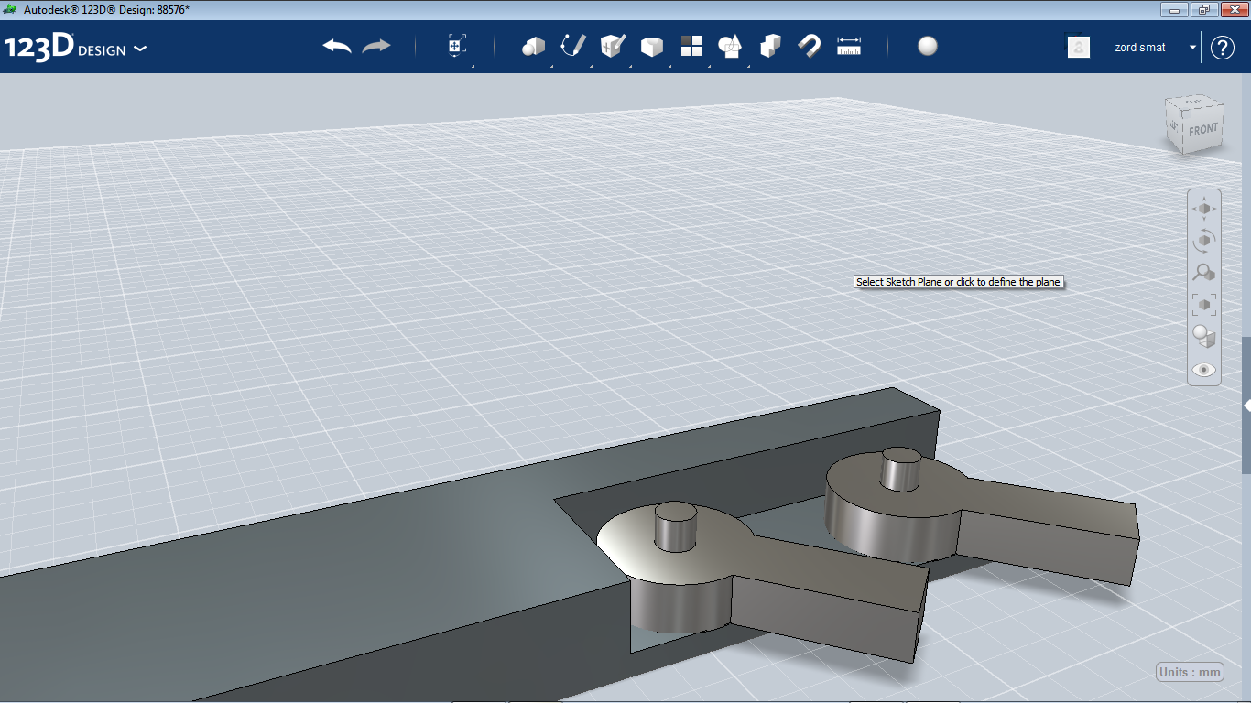Expand the arrow beside Modify icon

click(669, 66)
